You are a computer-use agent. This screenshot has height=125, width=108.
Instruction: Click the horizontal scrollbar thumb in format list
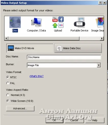tap(44, 39)
